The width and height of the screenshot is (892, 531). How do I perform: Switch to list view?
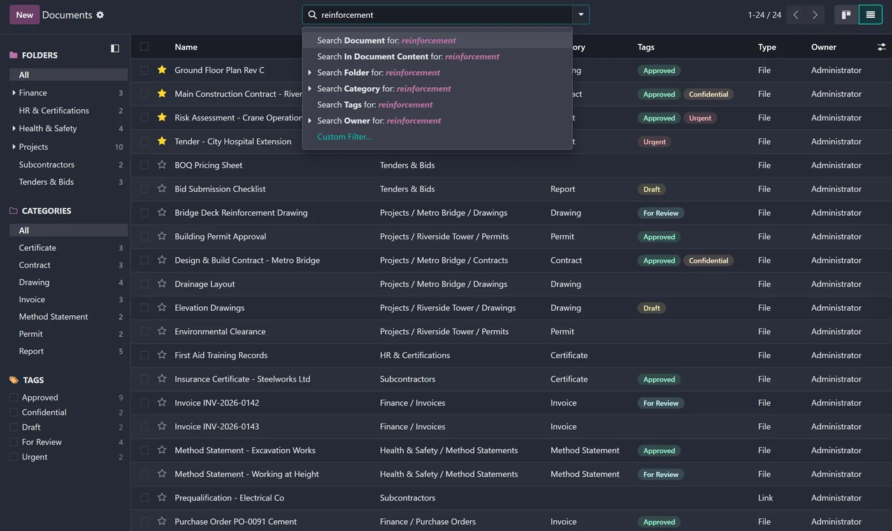(870, 15)
